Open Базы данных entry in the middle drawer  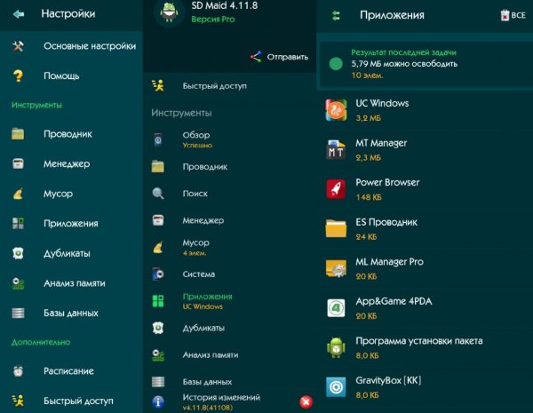click(x=229, y=381)
